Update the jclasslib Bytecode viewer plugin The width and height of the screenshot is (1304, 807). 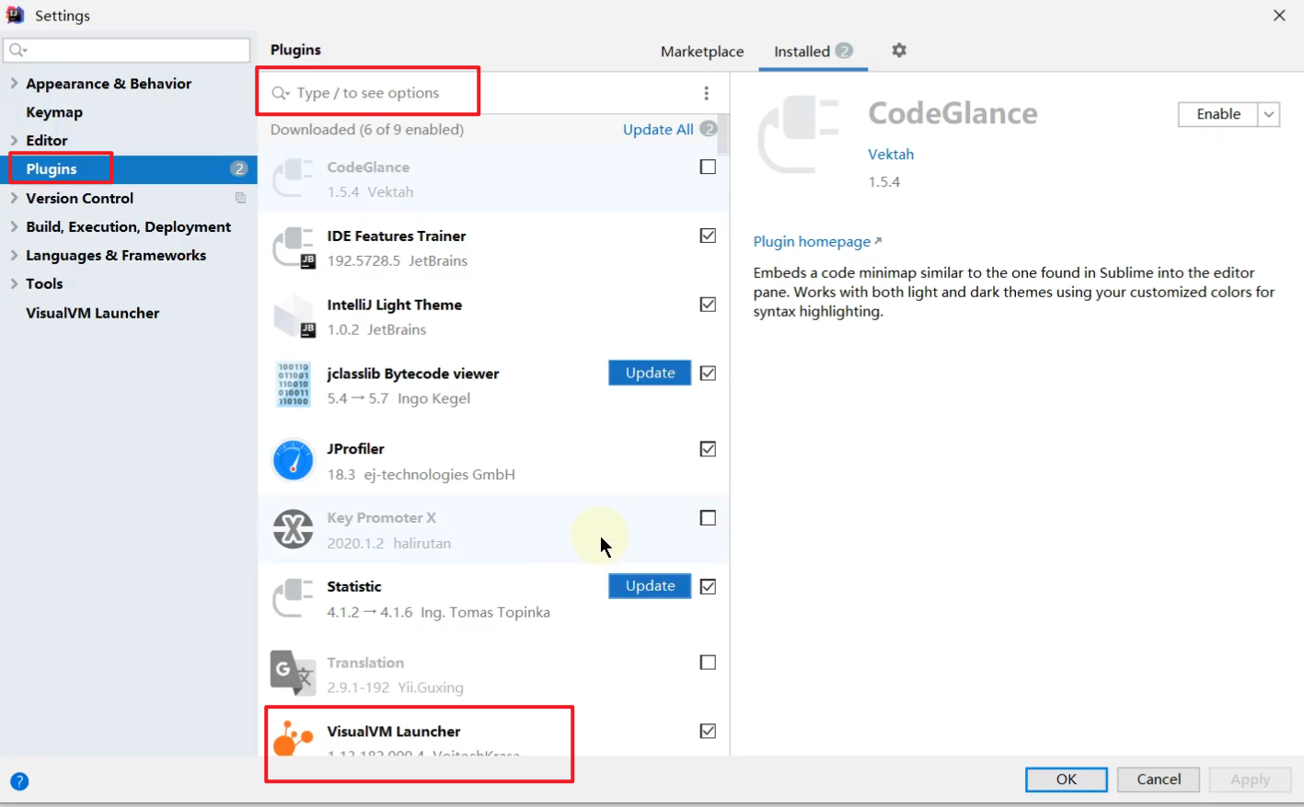[x=650, y=373]
